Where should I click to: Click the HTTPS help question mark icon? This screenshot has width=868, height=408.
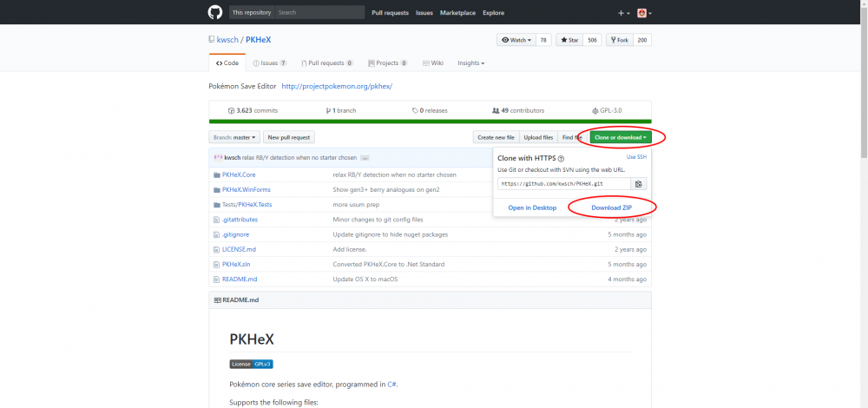(x=562, y=159)
